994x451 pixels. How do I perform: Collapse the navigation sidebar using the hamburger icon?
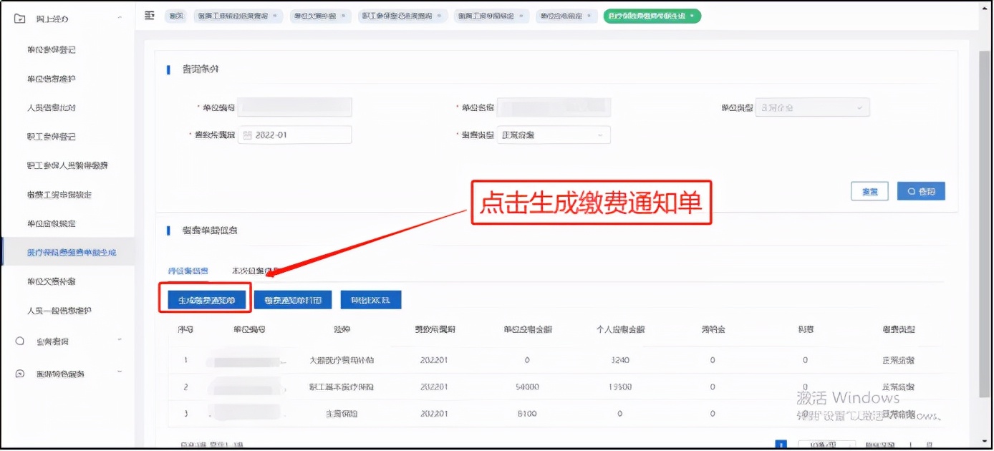[x=148, y=14]
